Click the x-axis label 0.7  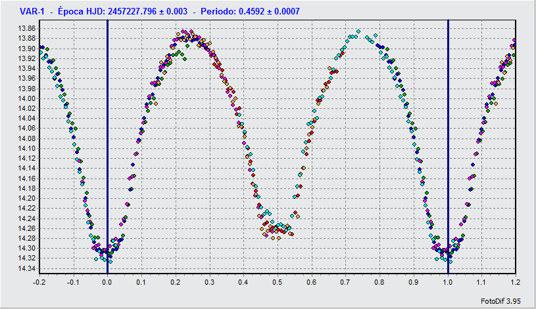pyautogui.click(x=345, y=282)
